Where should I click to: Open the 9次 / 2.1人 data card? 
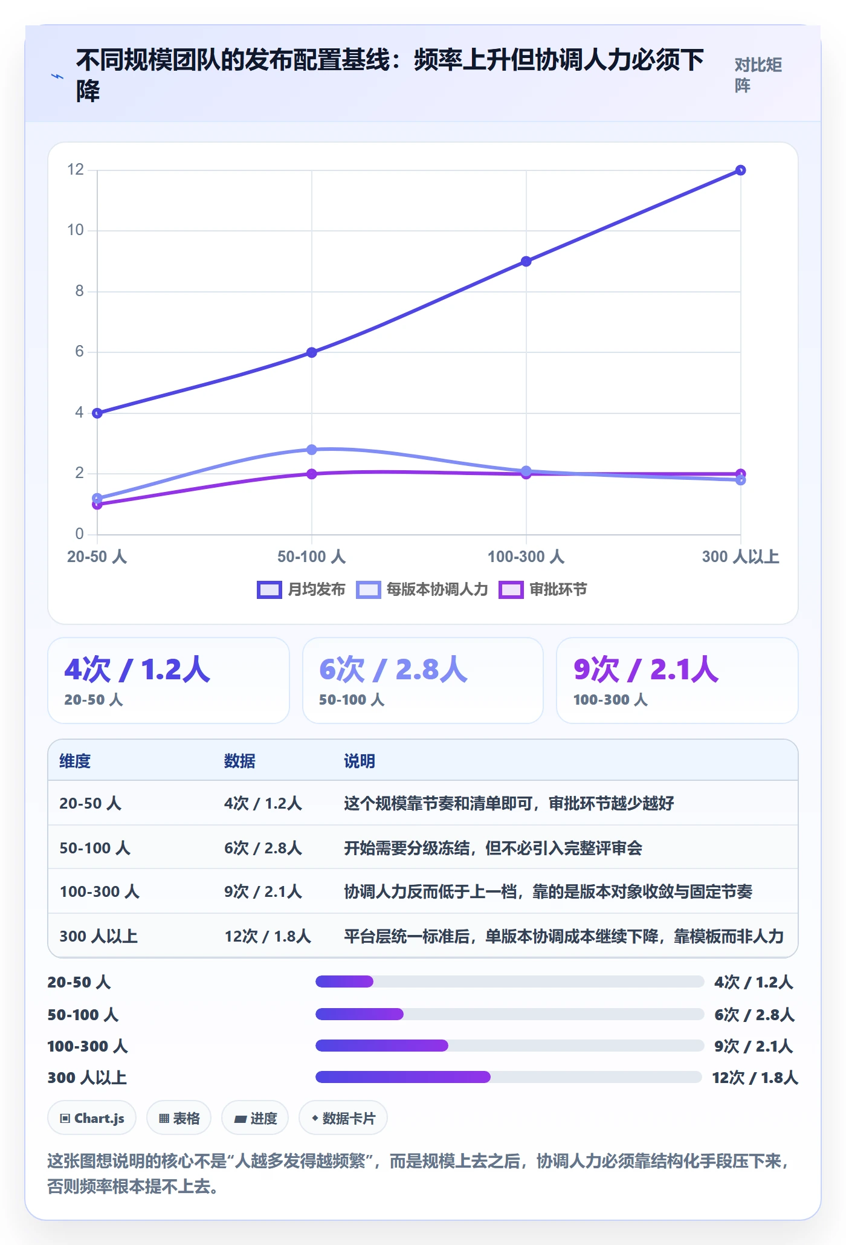coord(677,681)
